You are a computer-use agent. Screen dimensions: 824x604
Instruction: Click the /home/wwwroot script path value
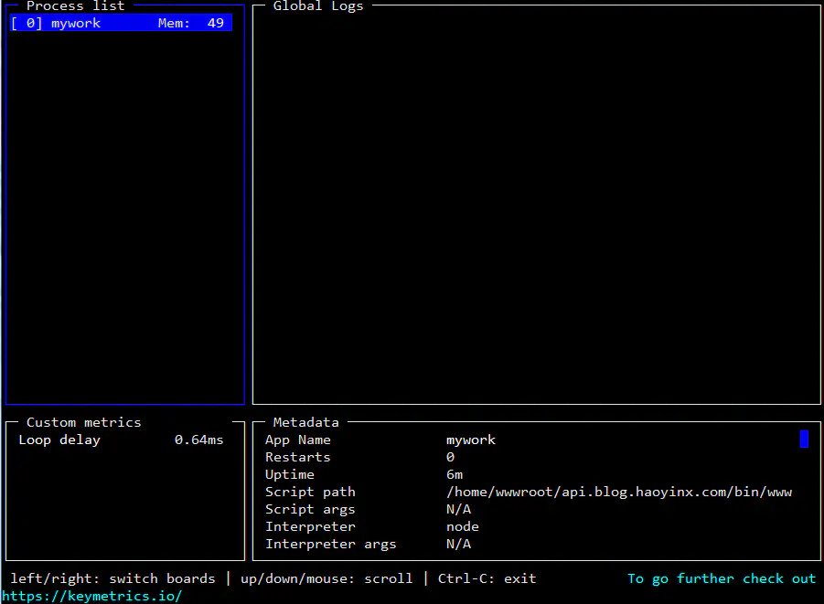pyautogui.click(x=619, y=493)
